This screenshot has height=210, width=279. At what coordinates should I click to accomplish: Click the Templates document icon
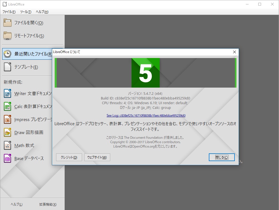point(7,67)
